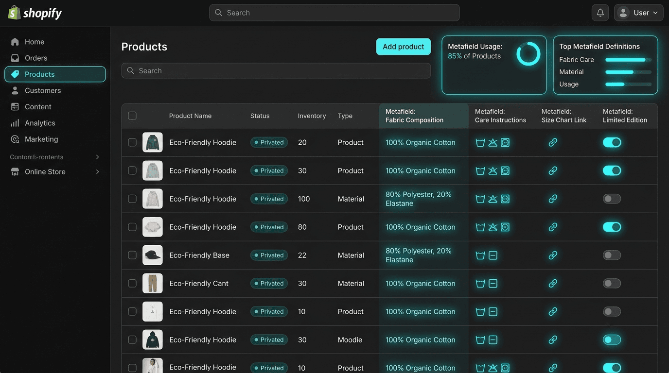Expand the Online Store chevron
The height and width of the screenshot is (373, 669).
point(97,172)
